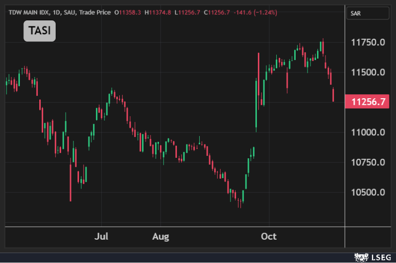
Task: Click the 11500.0 price axis label
Action: 368,72
